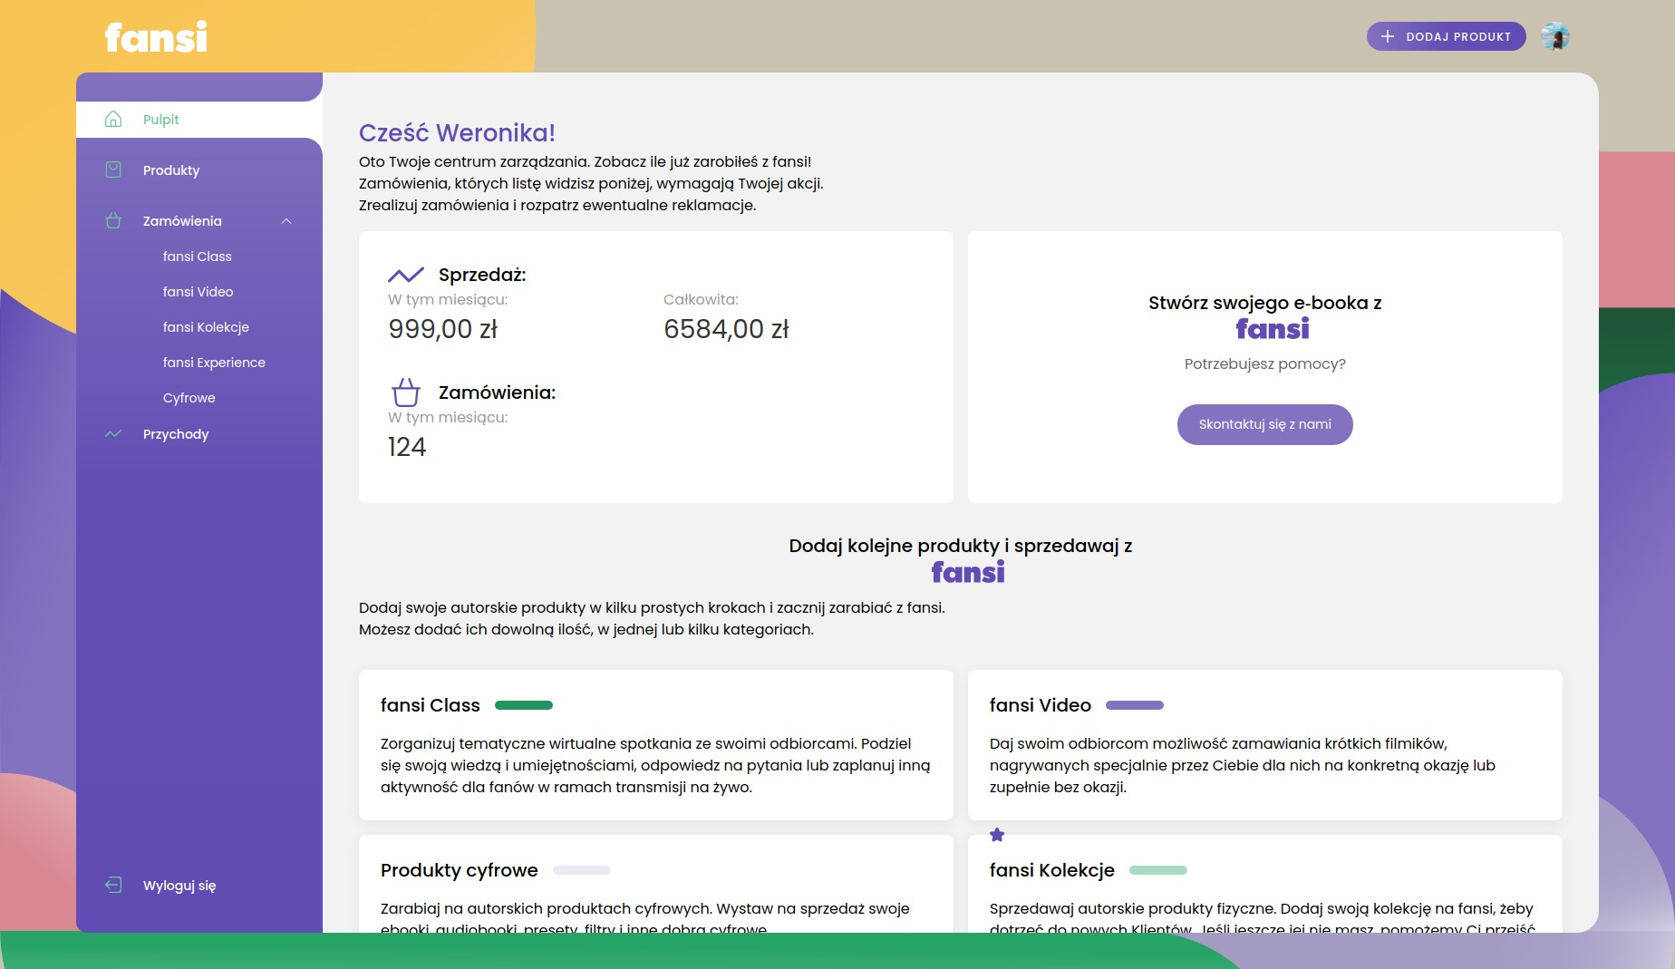The height and width of the screenshot is (969, 1675).
Task: Select fansi Experience orders submenu
Action: click(214, 363)
